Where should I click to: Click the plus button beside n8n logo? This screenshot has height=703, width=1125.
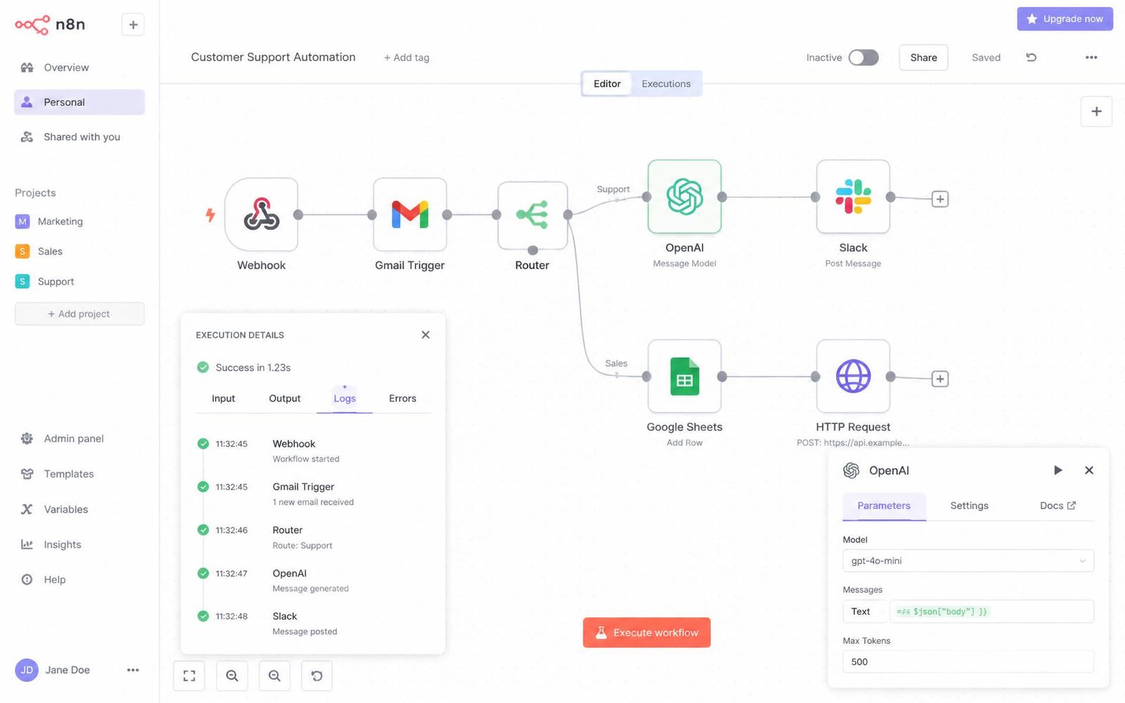coord(133,25)
